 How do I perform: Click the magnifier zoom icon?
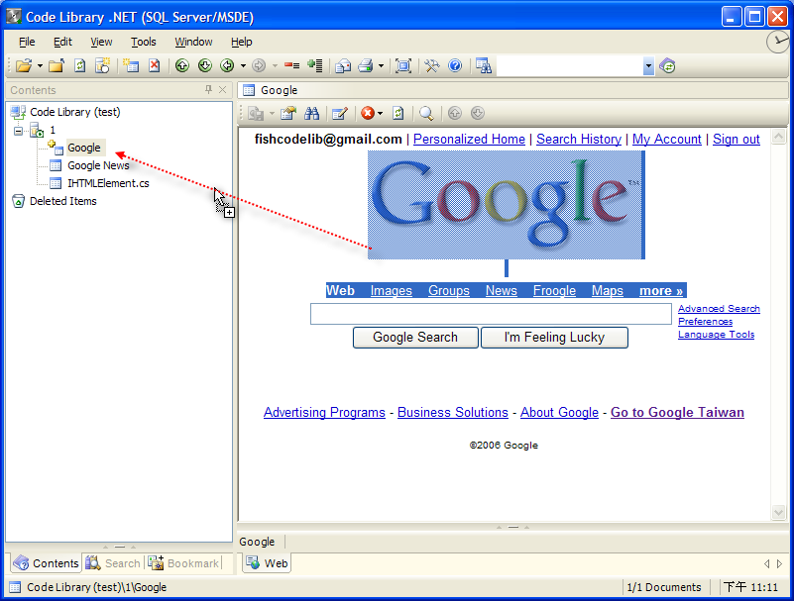pyautogui.click(x=426, y=113)
